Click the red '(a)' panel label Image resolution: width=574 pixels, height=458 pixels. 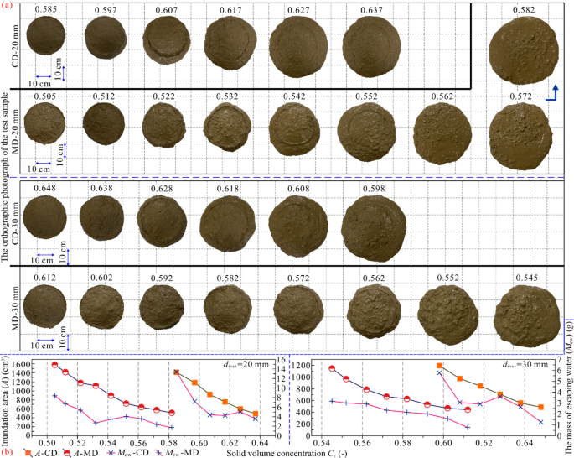[7, 4]
